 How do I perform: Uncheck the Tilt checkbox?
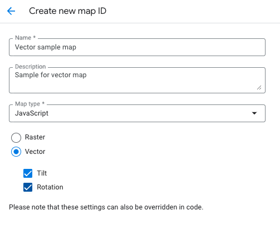28,173
